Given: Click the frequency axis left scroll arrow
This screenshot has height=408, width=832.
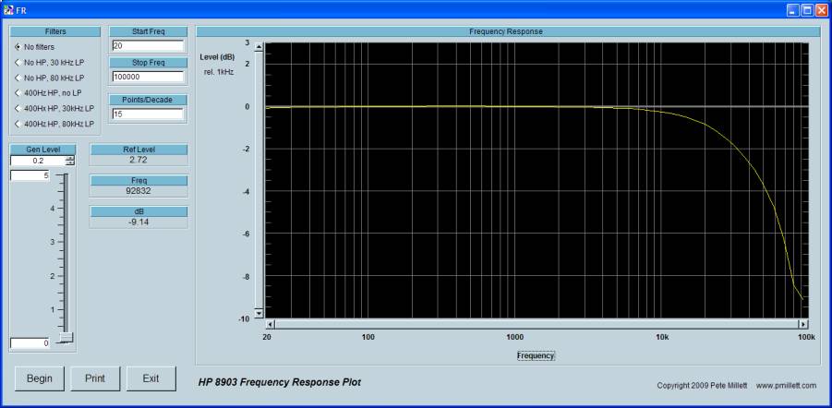Looking at the screenshot, I should click(271, 324).
